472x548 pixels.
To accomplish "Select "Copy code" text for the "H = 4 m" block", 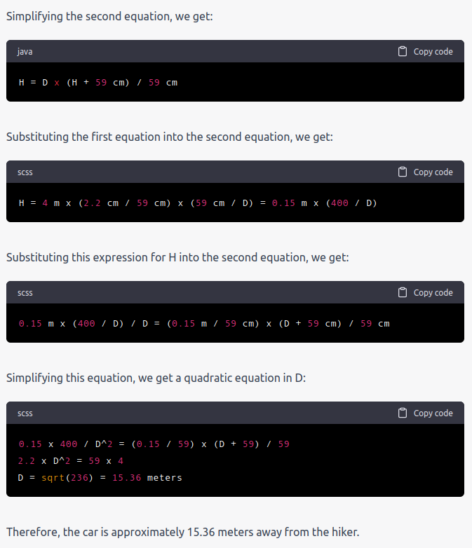I will pos(433,172).
